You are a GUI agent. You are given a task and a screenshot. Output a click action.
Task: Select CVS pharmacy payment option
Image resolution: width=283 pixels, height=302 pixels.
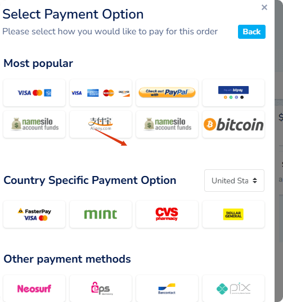click(167, 214)
